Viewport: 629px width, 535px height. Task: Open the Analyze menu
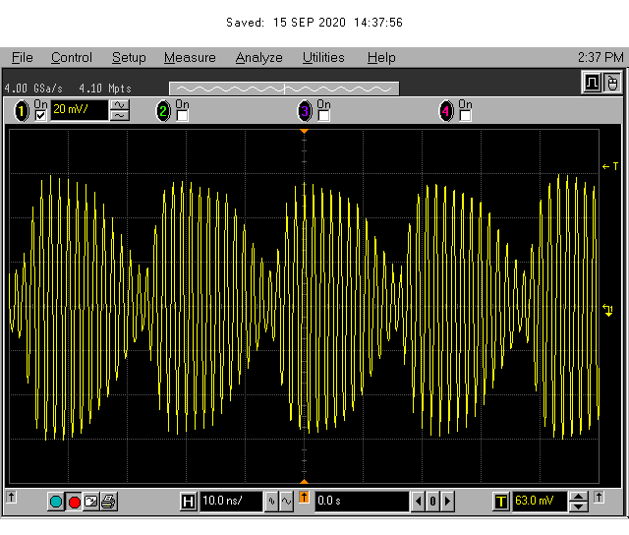[x=258, y=58]
